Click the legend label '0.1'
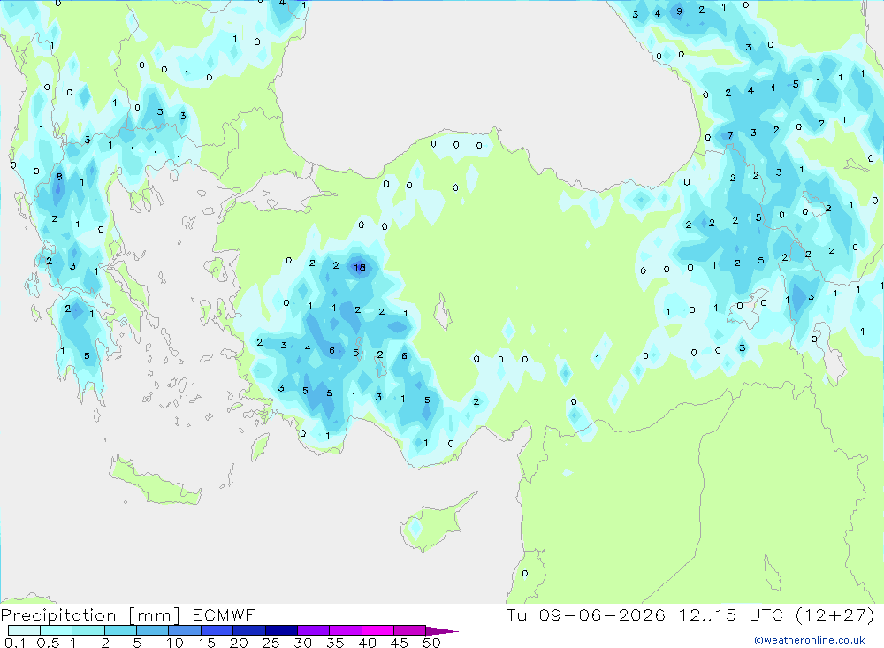Viewport: 884px width, 648px height. (15, 643)
